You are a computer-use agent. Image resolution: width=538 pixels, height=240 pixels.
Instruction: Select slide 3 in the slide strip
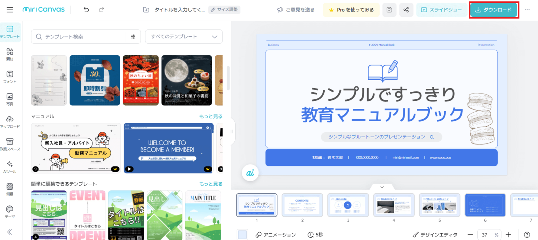[348, 205]
